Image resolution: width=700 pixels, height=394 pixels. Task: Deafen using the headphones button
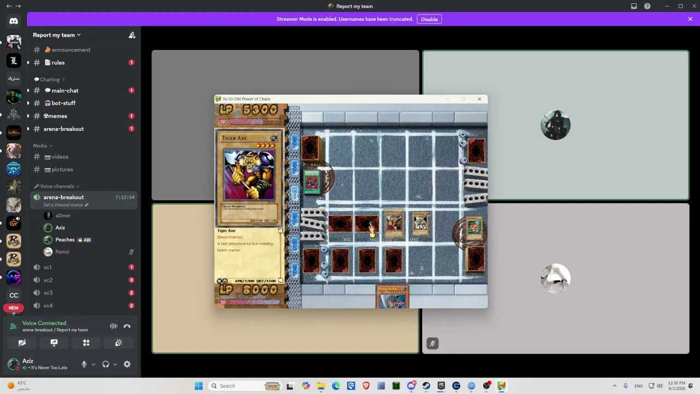pyautogui.click(x=106, y=364)
